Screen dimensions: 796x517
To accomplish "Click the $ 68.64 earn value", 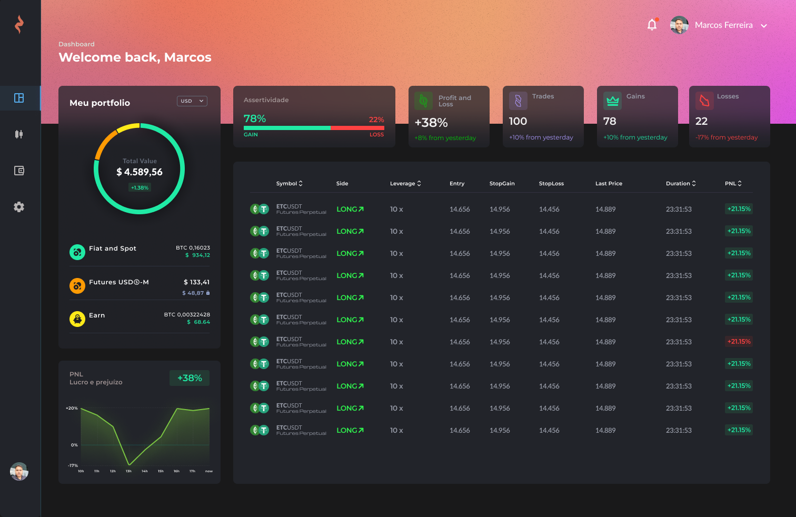I will coord(198,322).
